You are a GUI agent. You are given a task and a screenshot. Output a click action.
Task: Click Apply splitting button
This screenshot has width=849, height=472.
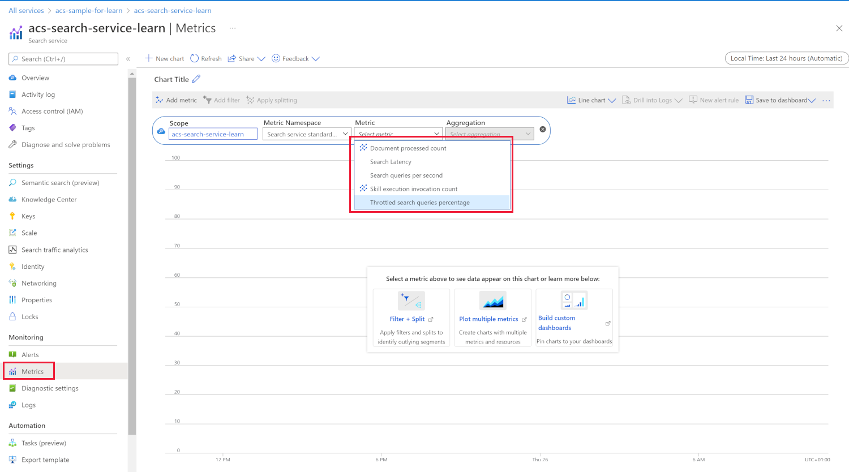coord(272,100)
